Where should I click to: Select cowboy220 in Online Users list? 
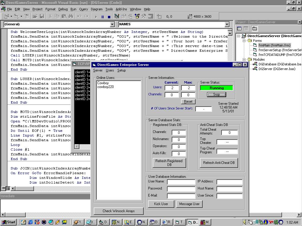coord(106,87)
